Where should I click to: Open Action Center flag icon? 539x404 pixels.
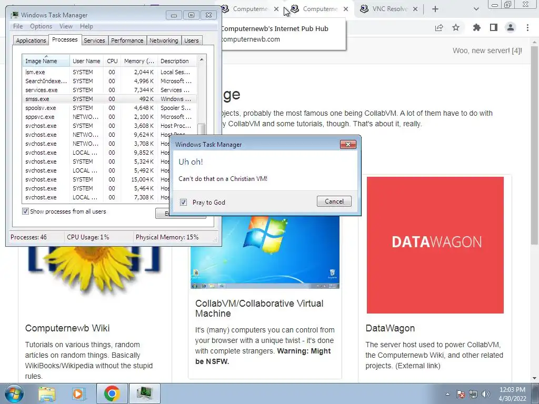coord(461,394)
